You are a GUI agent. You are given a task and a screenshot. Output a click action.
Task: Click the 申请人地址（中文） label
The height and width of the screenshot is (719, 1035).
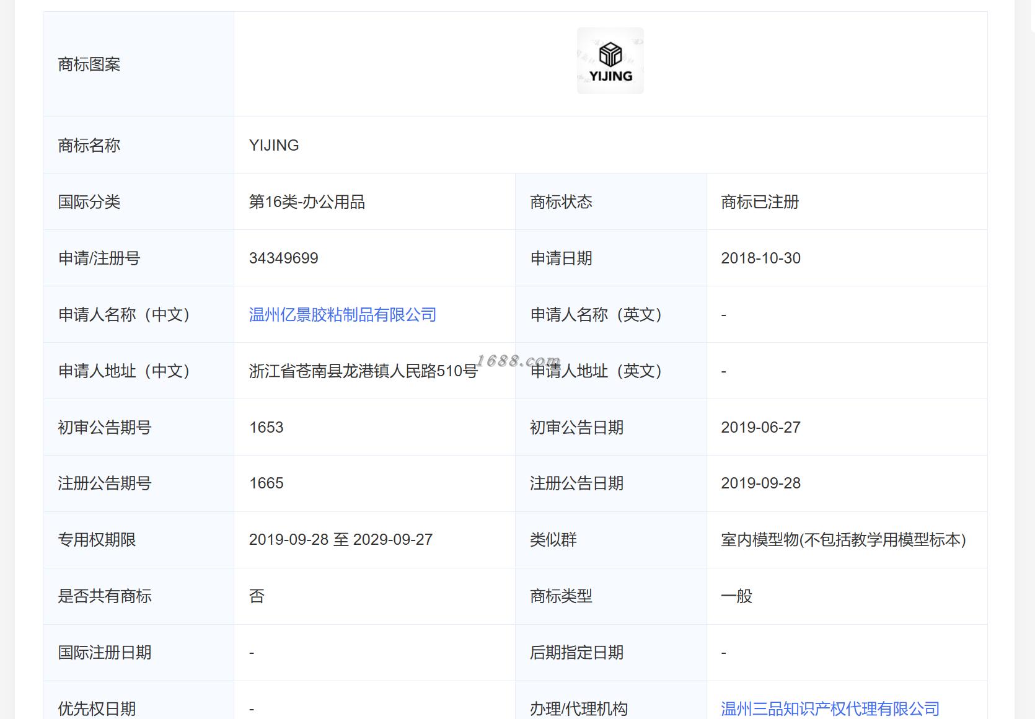124,371
